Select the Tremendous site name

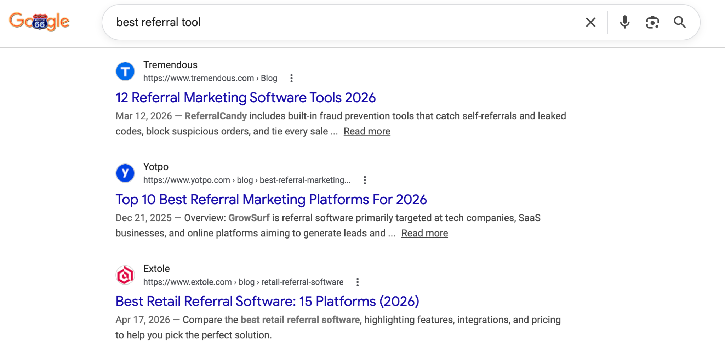click(x=170, y=65)
